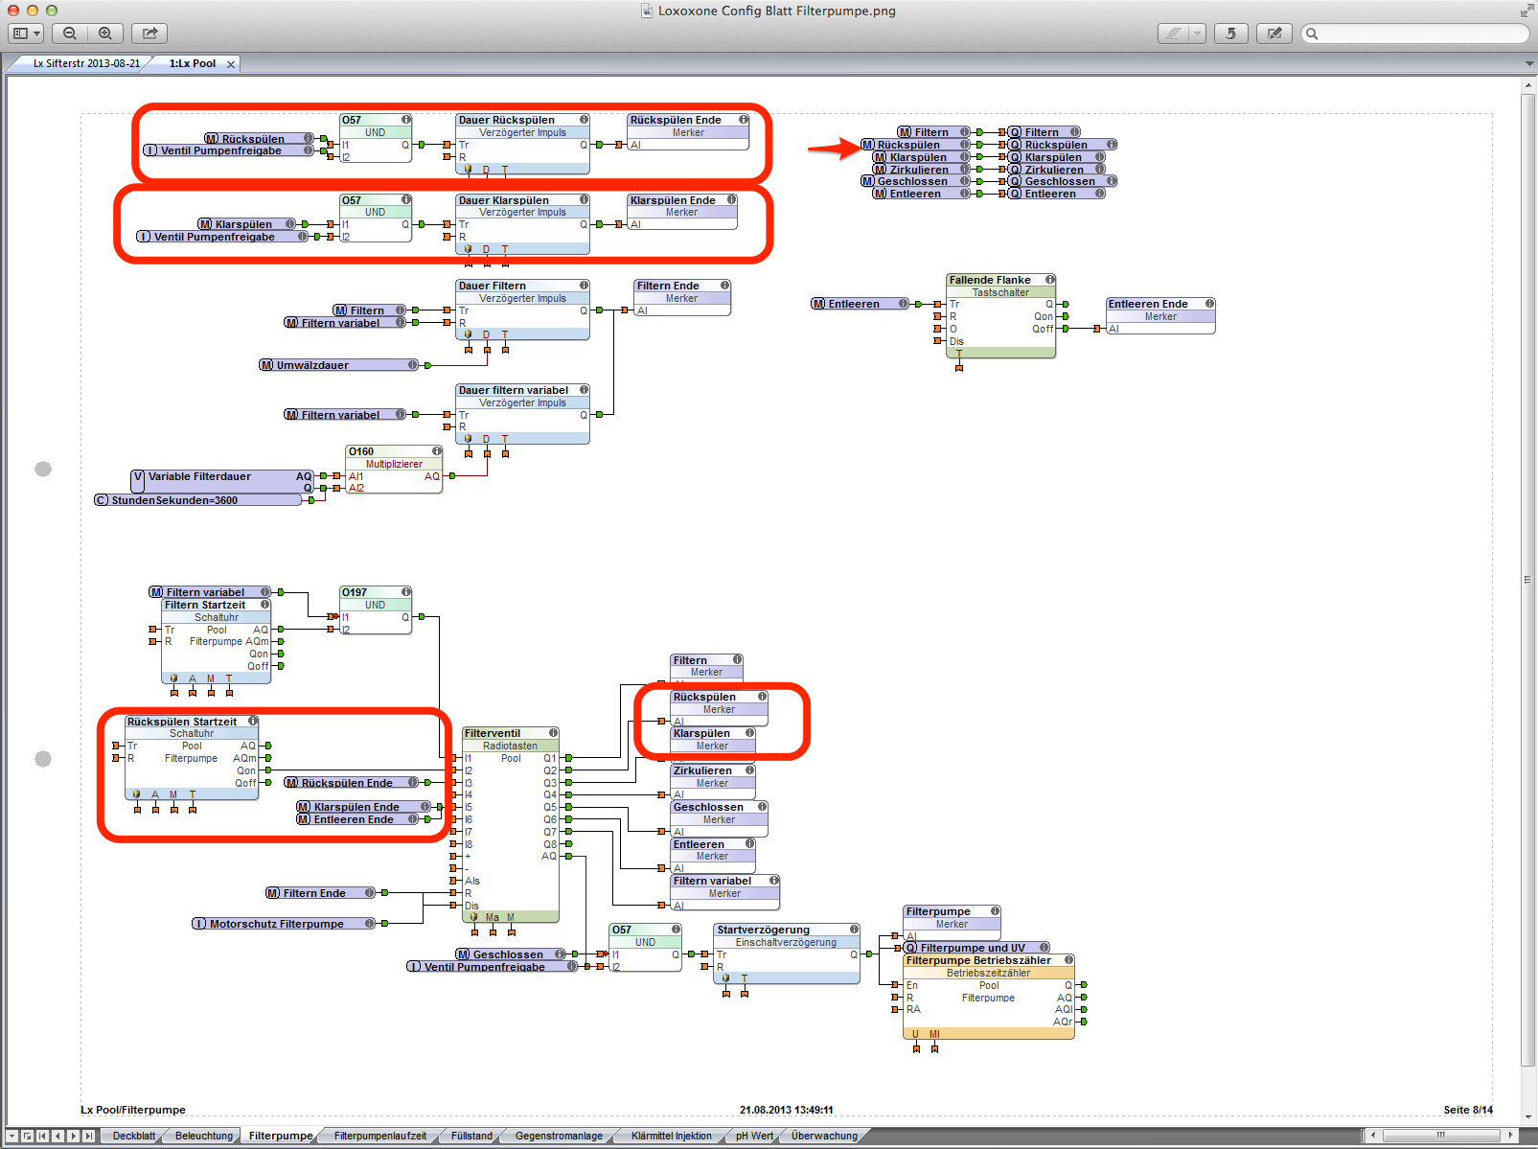Jump to last sheet navigation arrow
This screenshot has height=1149, width=1538.
point(89,1136)
